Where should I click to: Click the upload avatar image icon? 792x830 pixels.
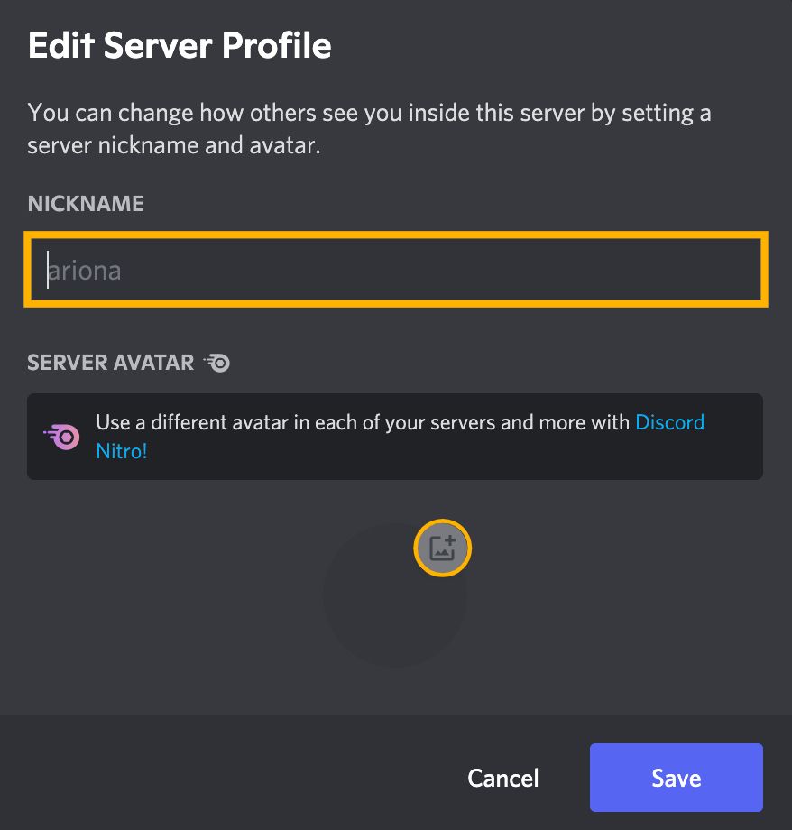coord(442,548)
